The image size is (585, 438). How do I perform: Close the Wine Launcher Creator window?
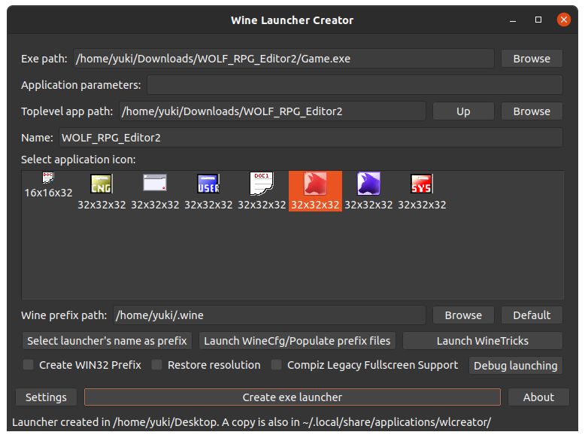click(x=564, y=20)
